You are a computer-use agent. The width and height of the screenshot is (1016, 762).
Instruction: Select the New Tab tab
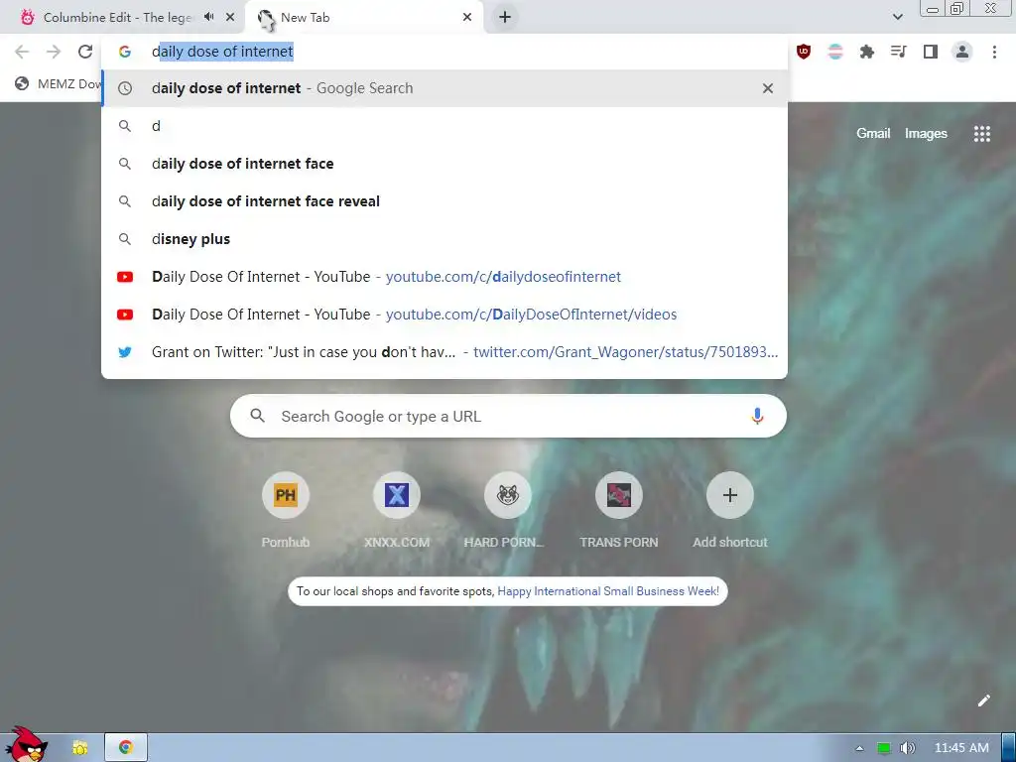coord(363,18)
